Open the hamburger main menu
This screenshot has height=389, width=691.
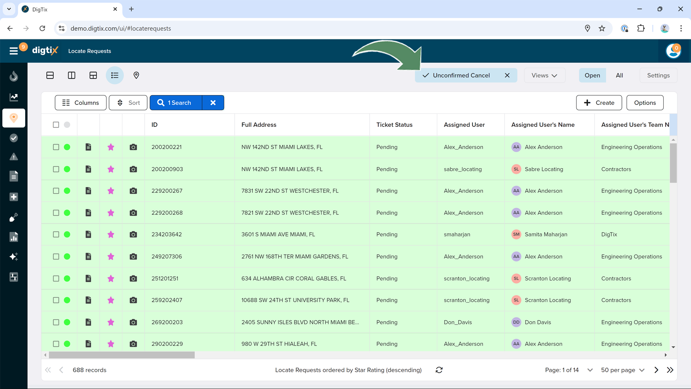pos(14,51)
